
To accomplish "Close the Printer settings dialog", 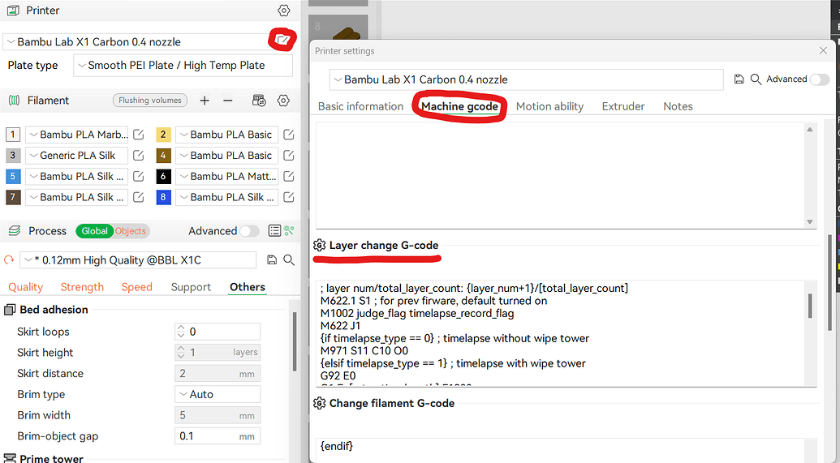I will pyautogui.click(x=824, y=51).
